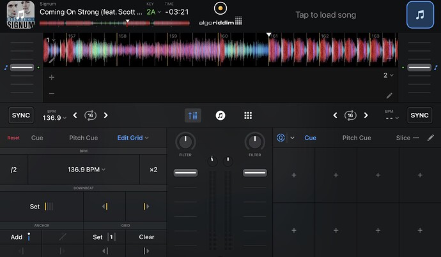Click Set grid button
The image size is (441, 257).
pyautogui.click(x=105, y=237)
